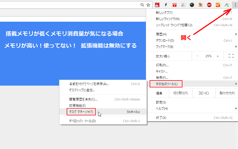Image resolution: width=238 pixels, height=149 pixels.
Task: Decrease zoom with the minus button
Action: (x=197, y=56)
